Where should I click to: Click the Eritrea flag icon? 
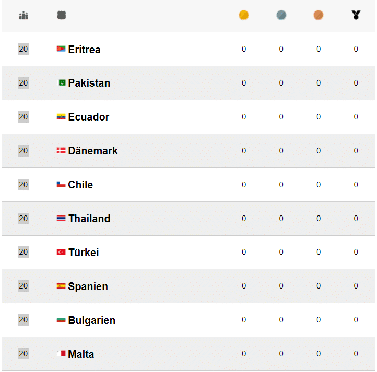[61, 49]
